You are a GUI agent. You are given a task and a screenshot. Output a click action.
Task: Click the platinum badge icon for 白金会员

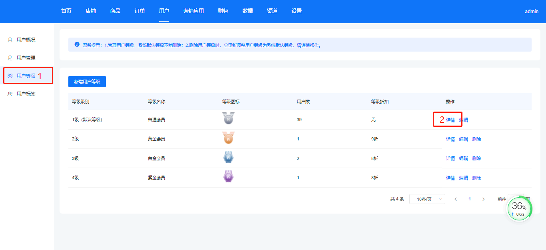228,158
